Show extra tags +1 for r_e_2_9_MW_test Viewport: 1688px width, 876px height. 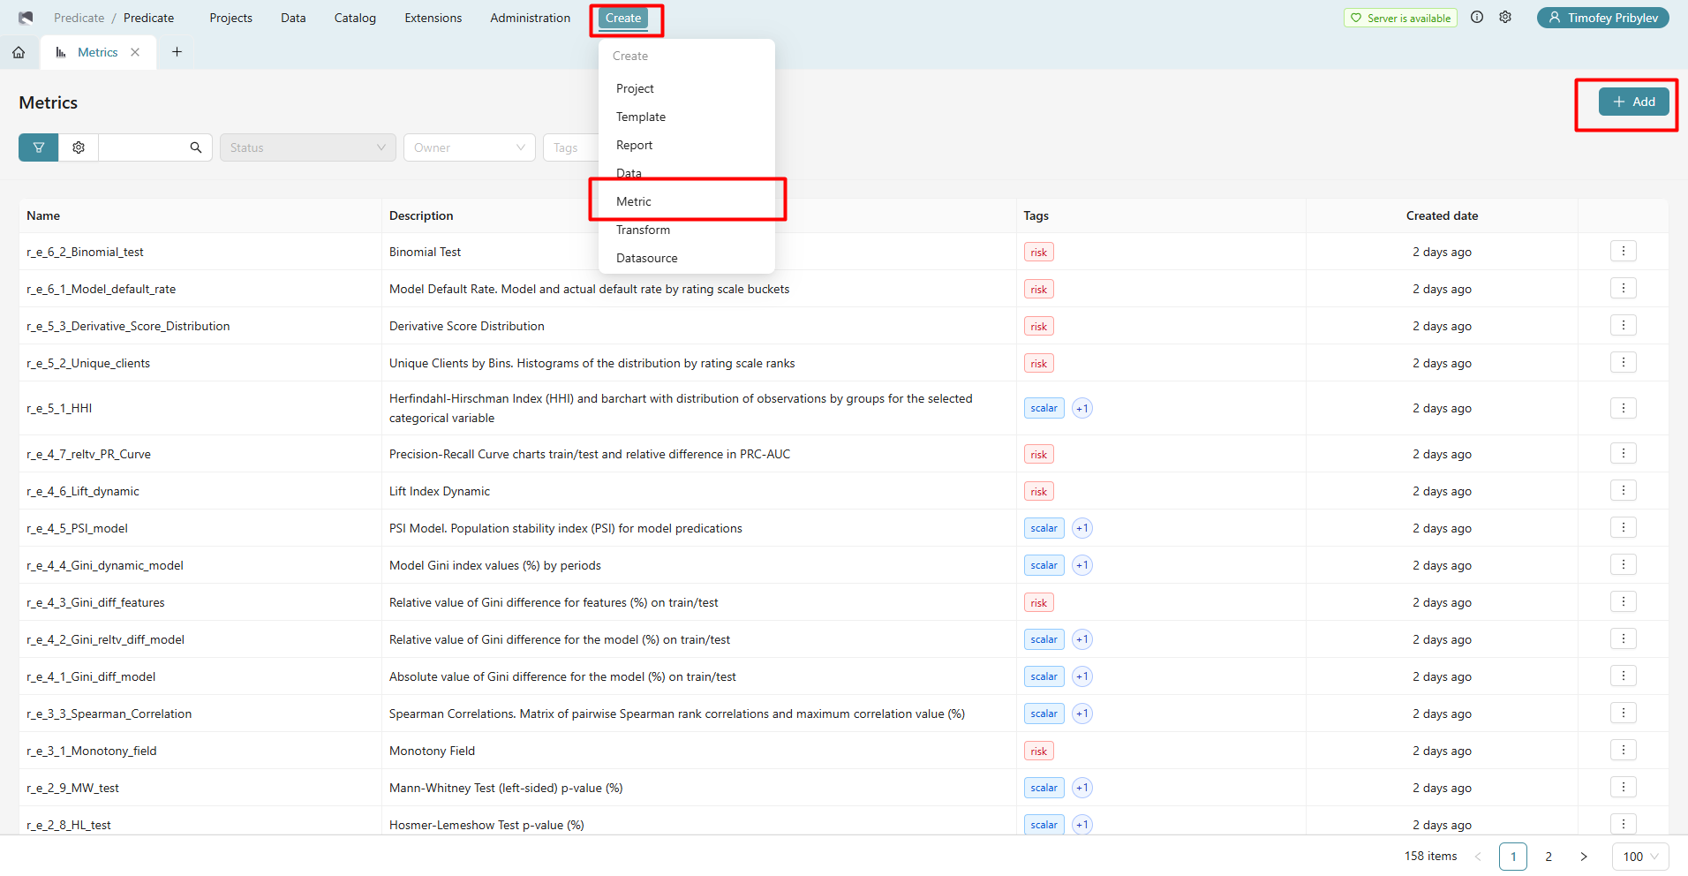click(x=1082, y=788)
